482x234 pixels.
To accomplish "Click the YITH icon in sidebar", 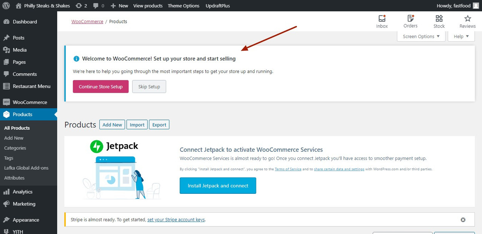I will click(x=6, y=231).
